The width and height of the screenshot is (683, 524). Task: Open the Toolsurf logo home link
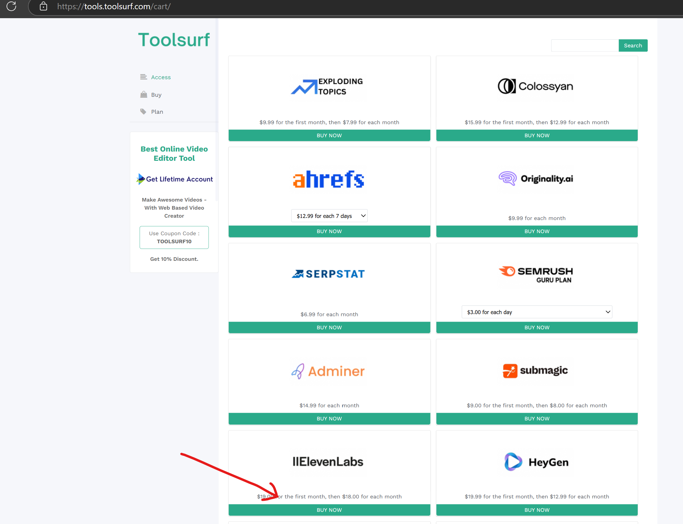click(174, 40)
